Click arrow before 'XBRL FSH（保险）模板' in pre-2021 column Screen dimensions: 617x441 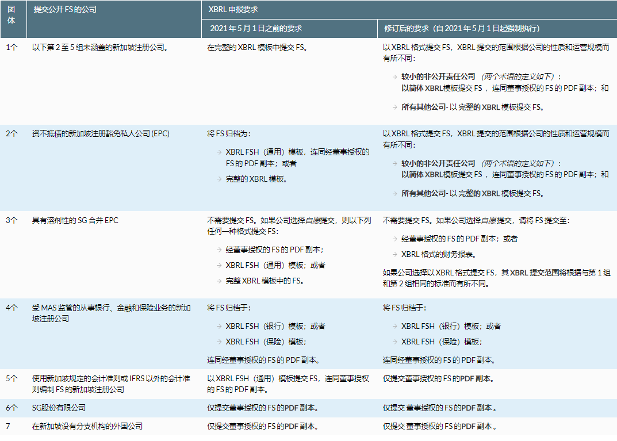[219, 342]
